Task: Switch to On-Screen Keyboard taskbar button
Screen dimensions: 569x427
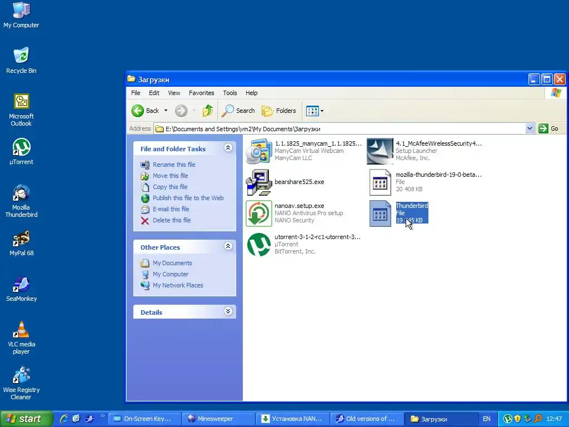Action: coord(144,419)
